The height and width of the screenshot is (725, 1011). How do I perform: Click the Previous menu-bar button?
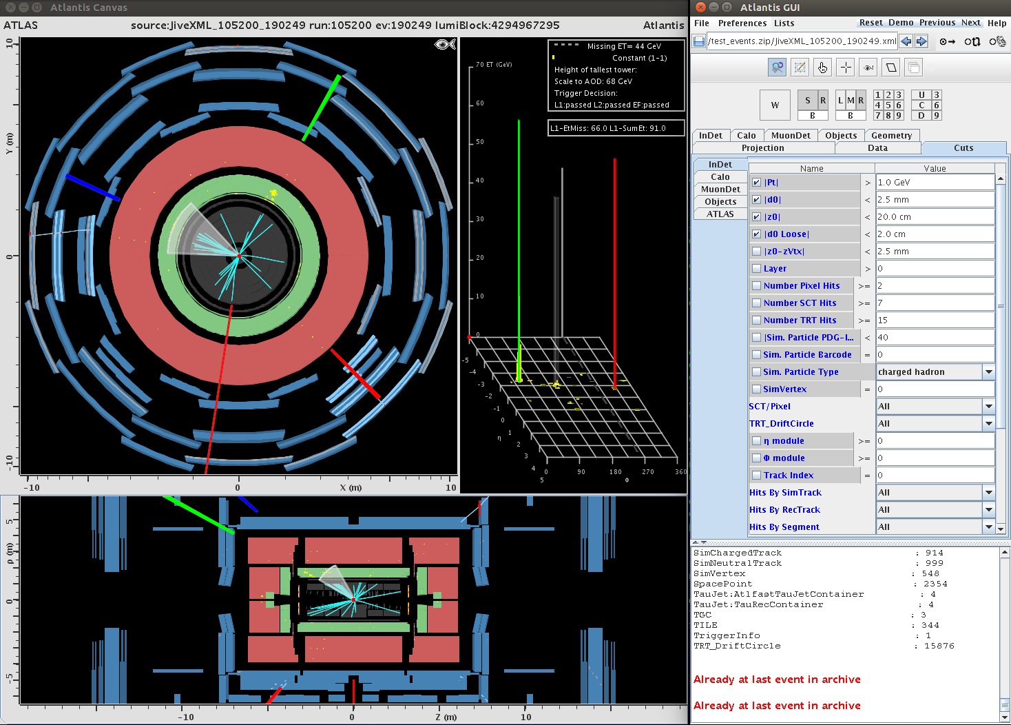937,23
